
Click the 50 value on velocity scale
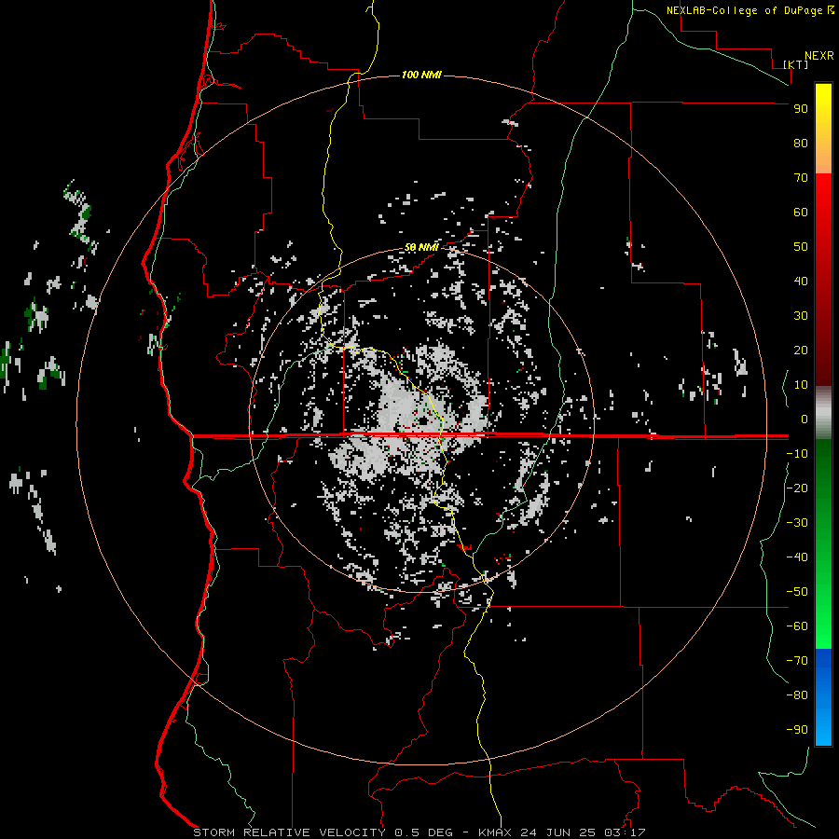click(x=801, y=247)
